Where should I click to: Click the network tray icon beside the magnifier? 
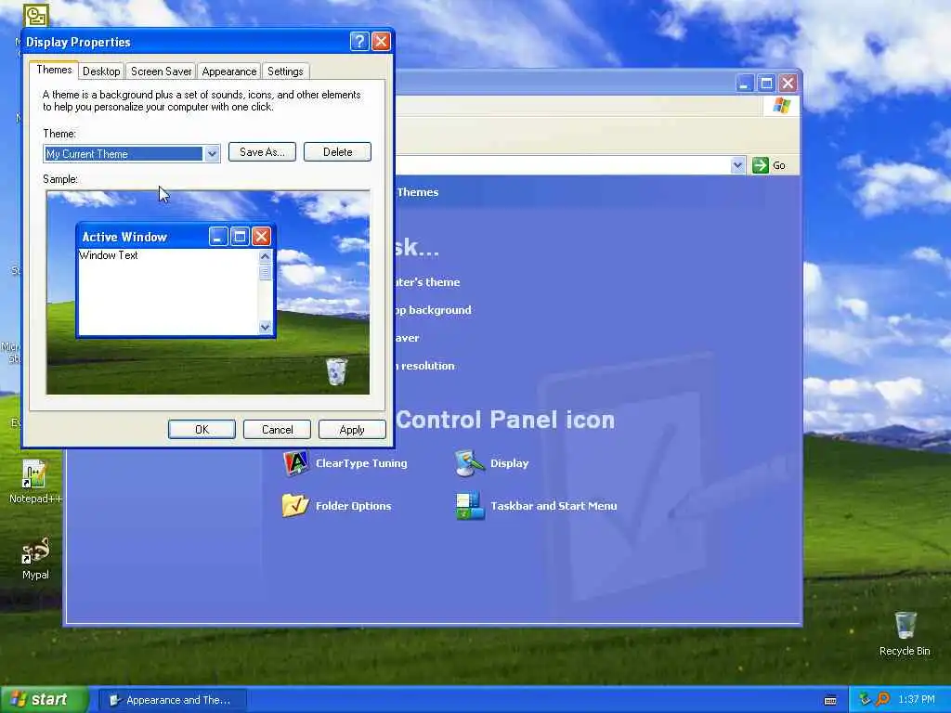[x=865, y=699]
